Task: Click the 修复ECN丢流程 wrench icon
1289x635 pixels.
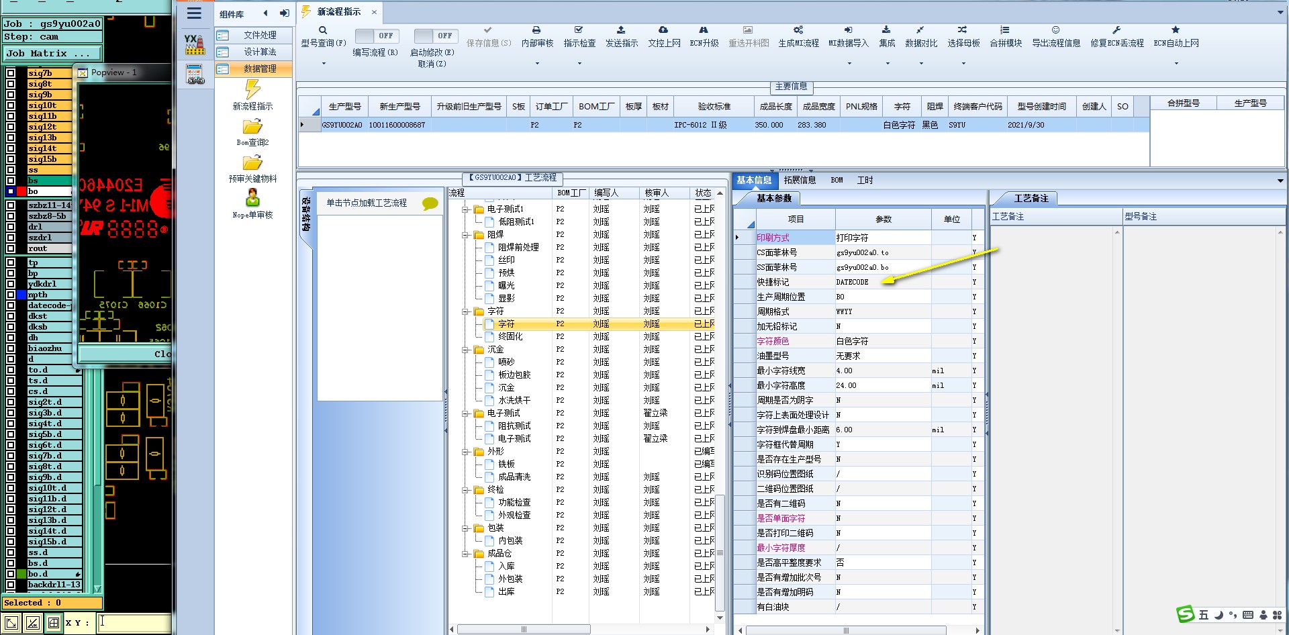Action: pyautogui.click(x=1116, y=30)
